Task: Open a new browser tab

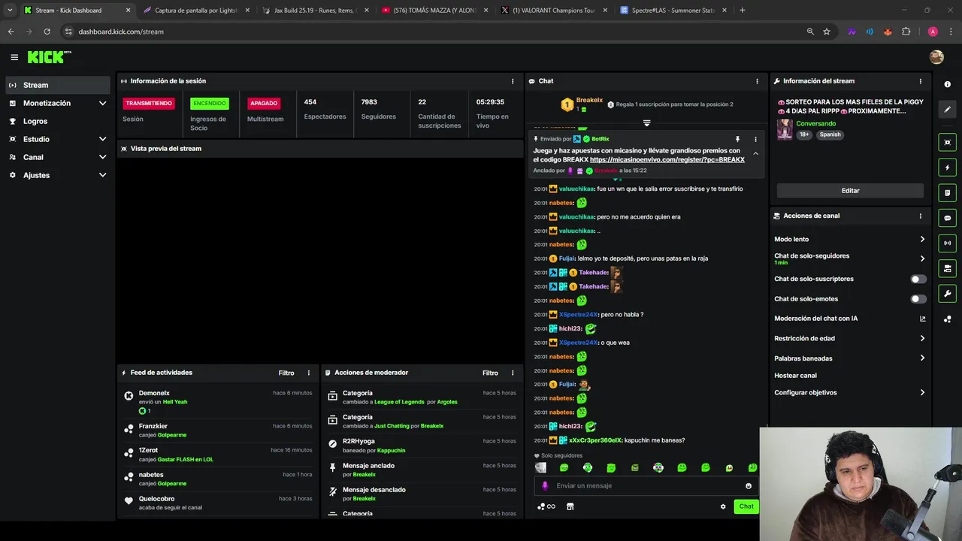Action: tap(743, 11)
